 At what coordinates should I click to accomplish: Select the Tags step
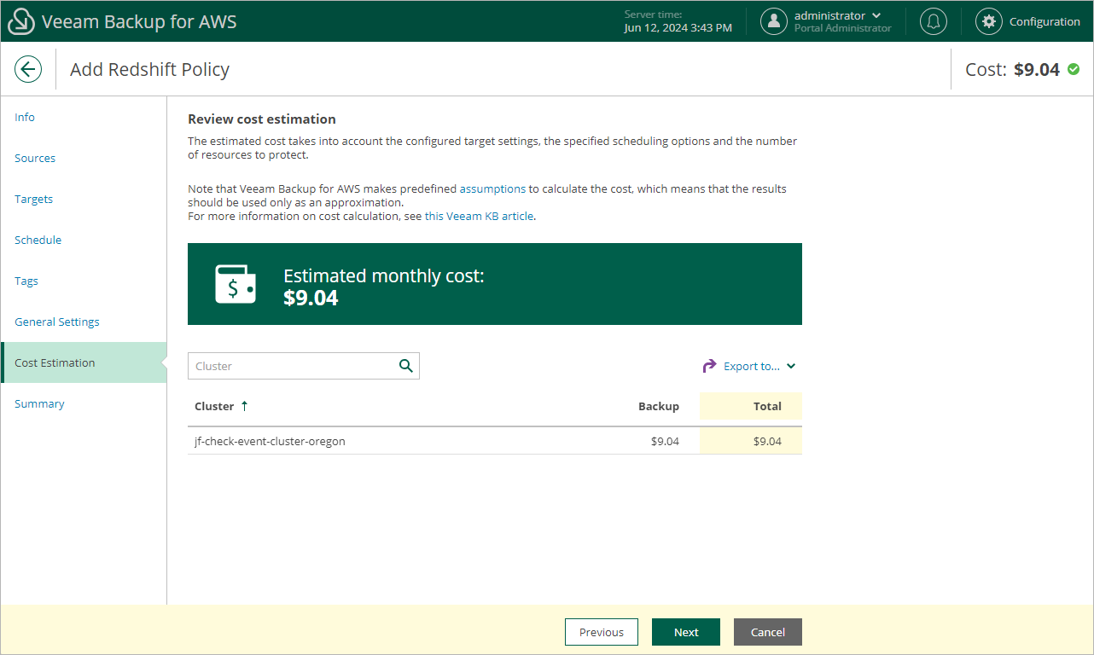pos(26,281)
